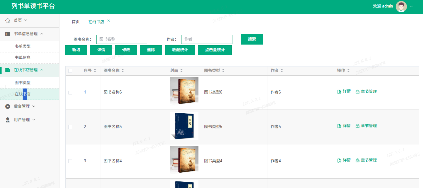Click the 史记 cover thumbnail of 图书名称5
This screenshot has height=188, width=423.
[184, 126]
